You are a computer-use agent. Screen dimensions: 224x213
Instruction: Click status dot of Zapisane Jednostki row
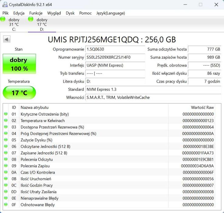(6, 153)
